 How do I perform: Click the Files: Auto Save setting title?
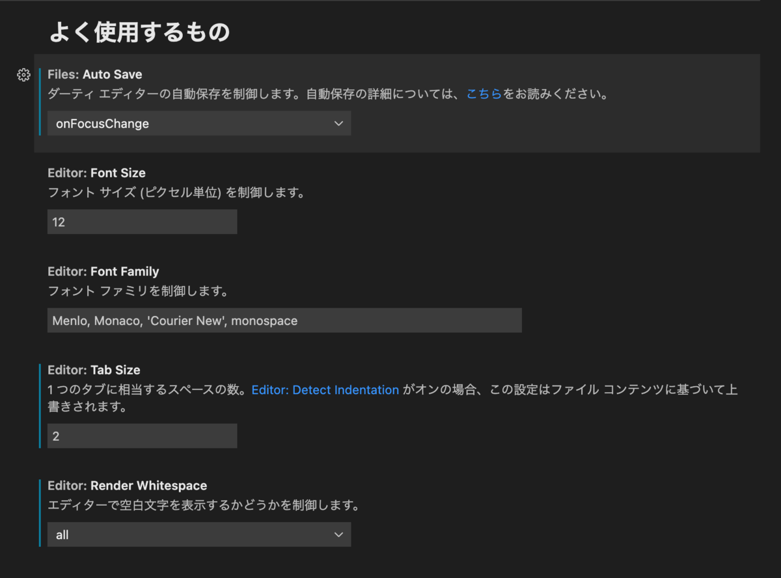click(95, 75)
